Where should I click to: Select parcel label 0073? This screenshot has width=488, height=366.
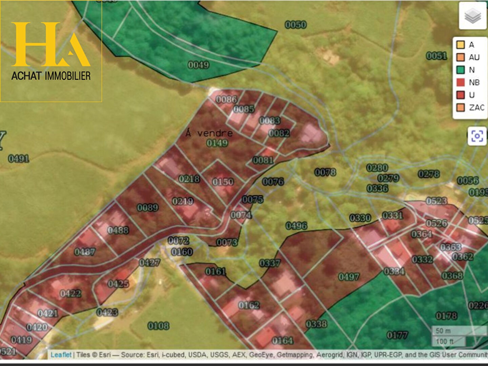(x=227, y=242)
